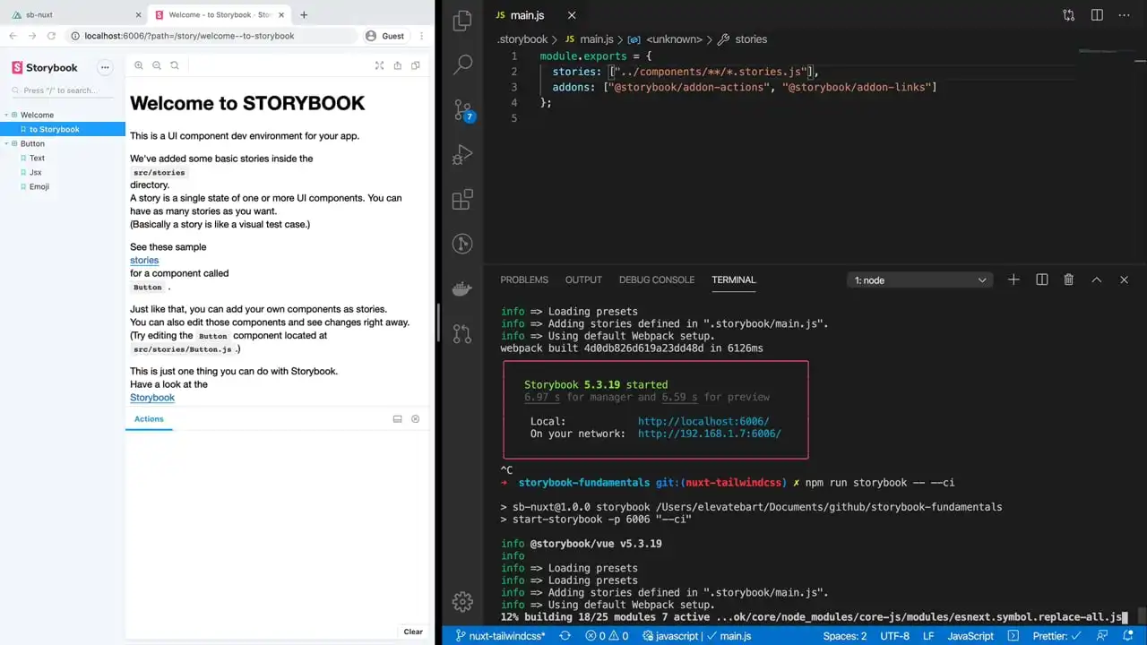Close the main.js editor tab
This screenshot has width=1147, height=645.
click(572, 15)
